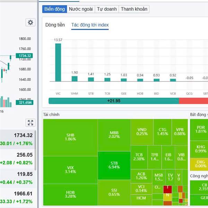Image resolution: width=208 pixels, height=208 pixels.
Task: Expand chart to fullscreen icon
Action: (31, 123)
